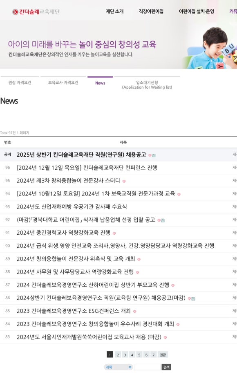Jump to the last page with 맨끝
This screenshot has height=379, width=237.
(163, 354)
